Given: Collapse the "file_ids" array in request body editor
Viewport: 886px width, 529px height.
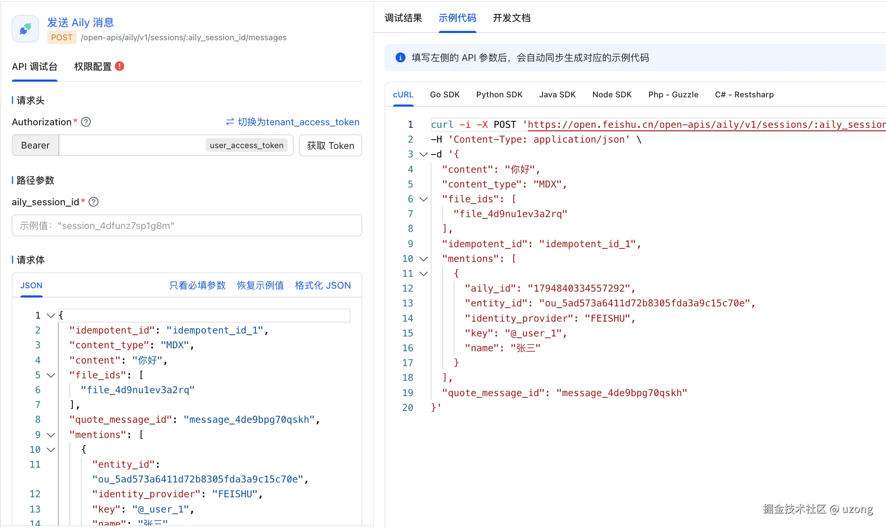Looking at the screenshot, I should point(51,375).
